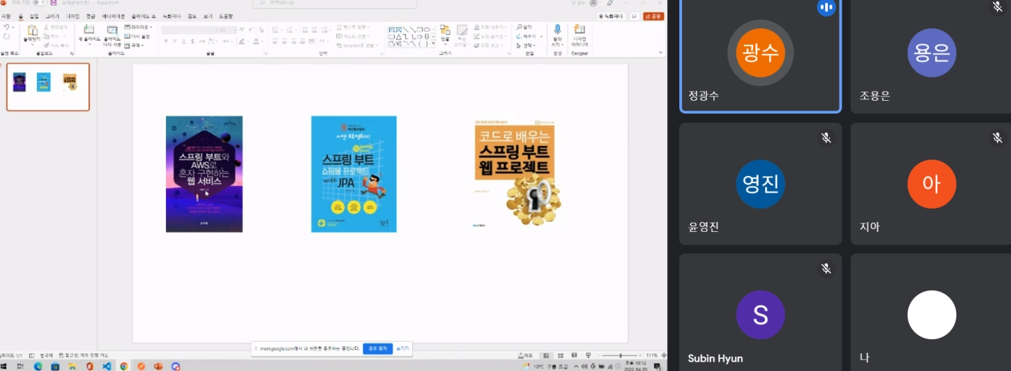
Task: Click the Dictate microphone icon
Action: pos(557,31)
